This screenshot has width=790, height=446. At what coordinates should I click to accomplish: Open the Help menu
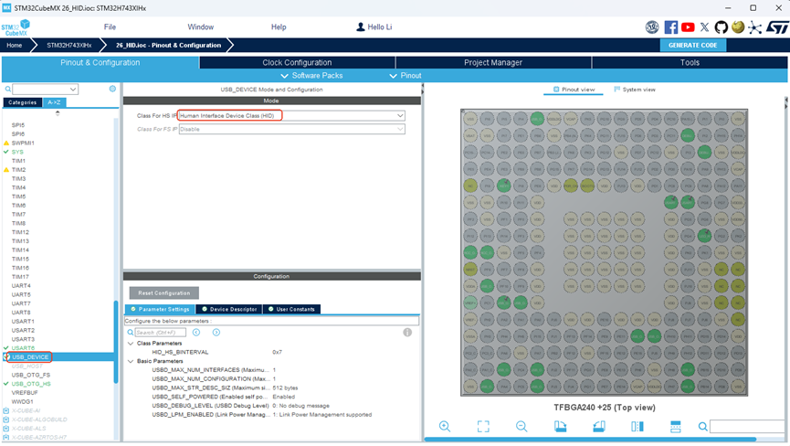tap(279, 27)
